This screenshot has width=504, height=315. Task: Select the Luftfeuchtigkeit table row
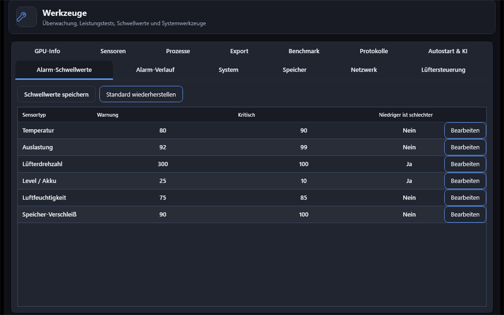coord(252,198)
